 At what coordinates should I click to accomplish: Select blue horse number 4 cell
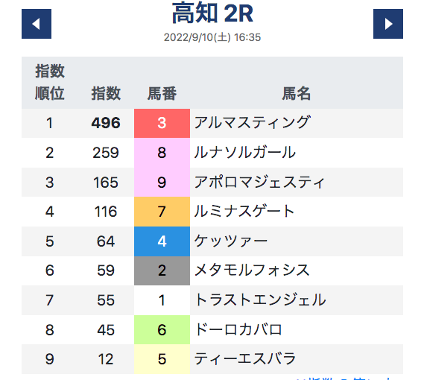[x=162, y=241]
